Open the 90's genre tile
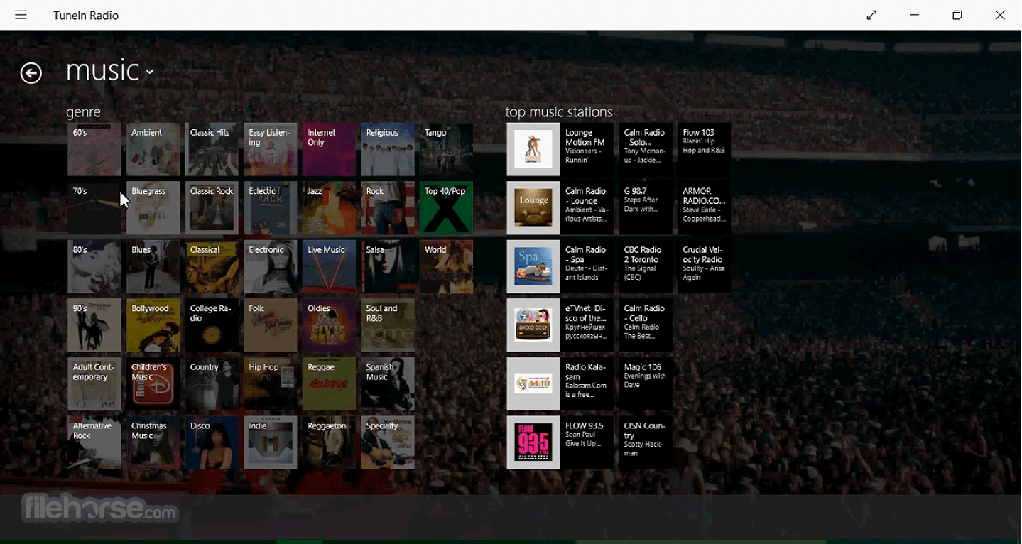 pos(94,325)
